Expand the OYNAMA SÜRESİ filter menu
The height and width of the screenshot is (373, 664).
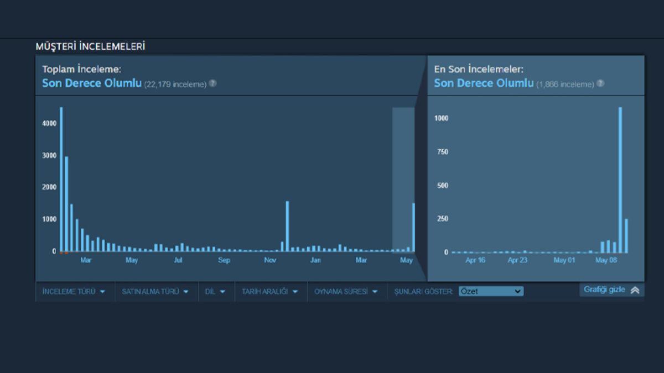(347, 291)
